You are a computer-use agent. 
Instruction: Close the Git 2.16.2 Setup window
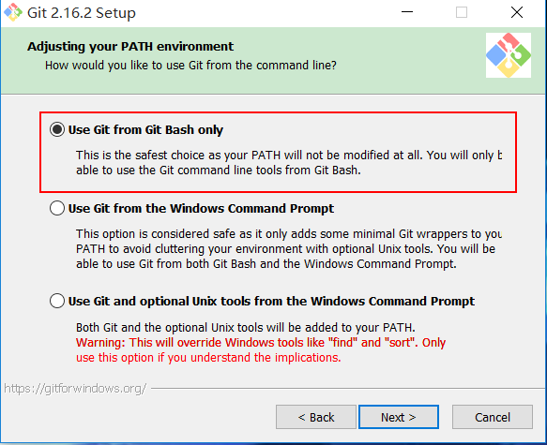(x=517, y=12)
